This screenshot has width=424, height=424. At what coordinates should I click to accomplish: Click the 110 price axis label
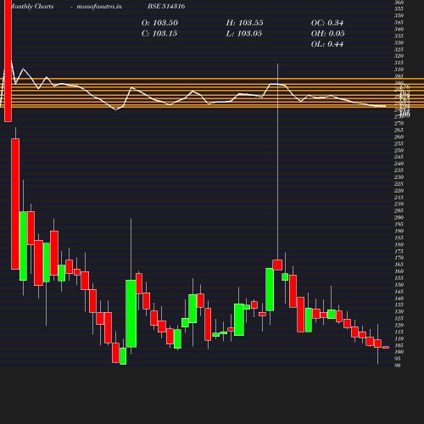click(399, 338)
